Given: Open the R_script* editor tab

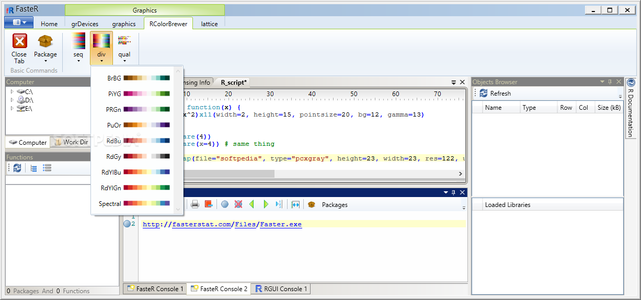Looking at the screenshot, I should click(234, 82).
